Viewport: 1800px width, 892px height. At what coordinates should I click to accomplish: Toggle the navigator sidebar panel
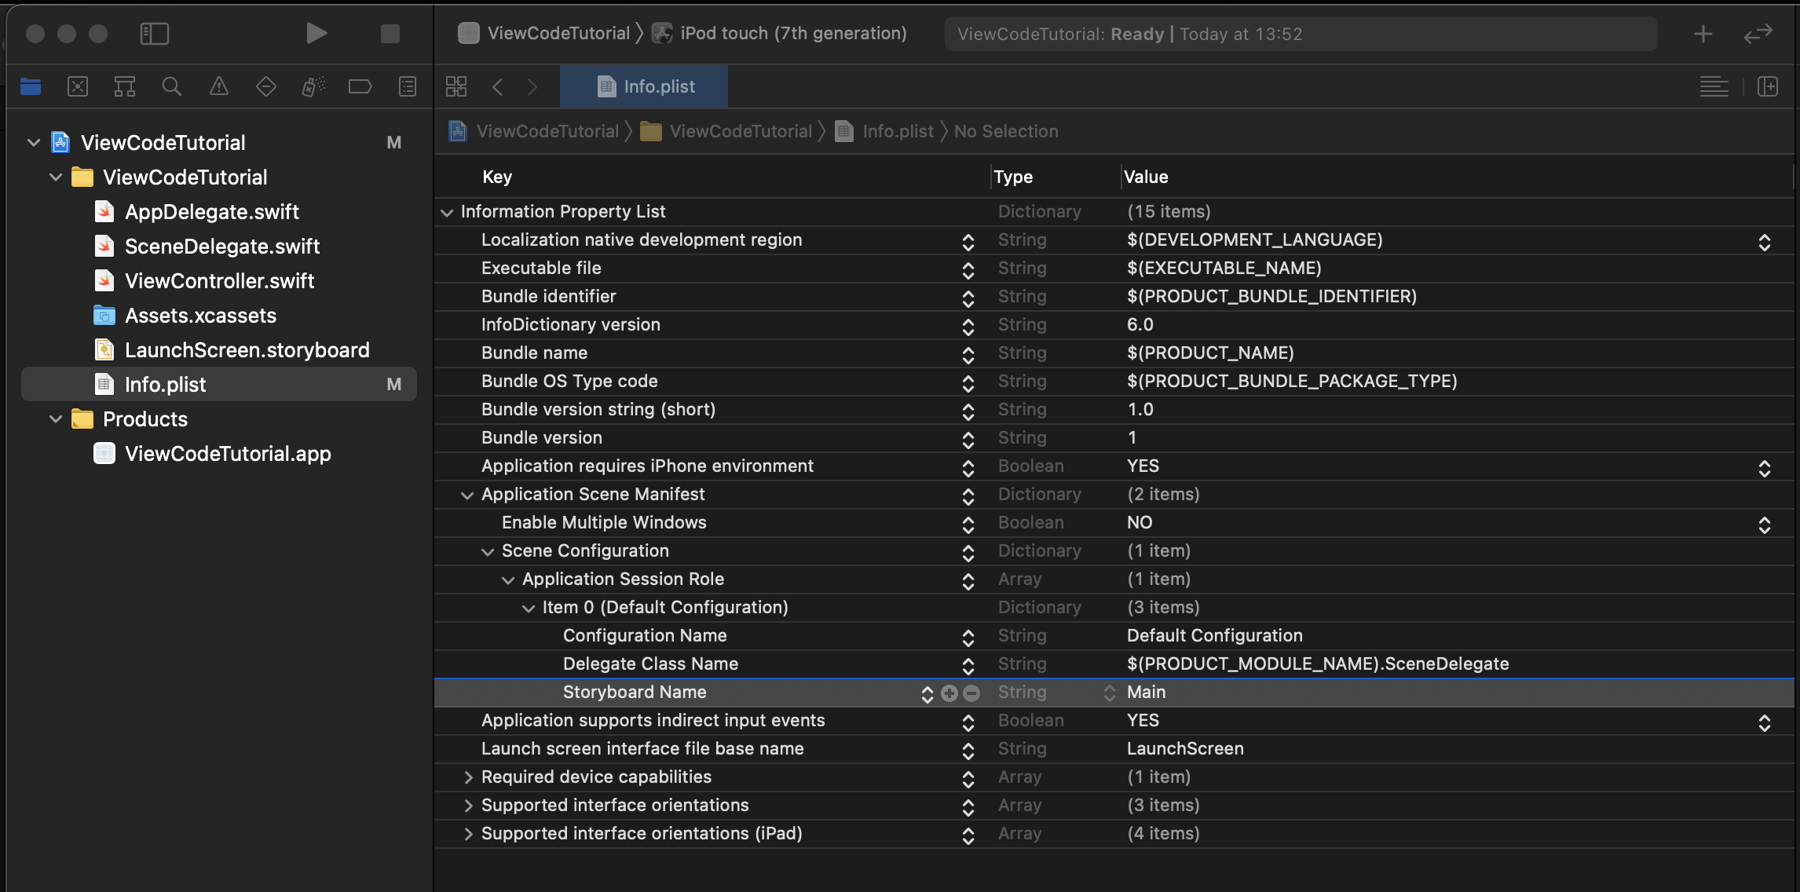pos(155,34)
